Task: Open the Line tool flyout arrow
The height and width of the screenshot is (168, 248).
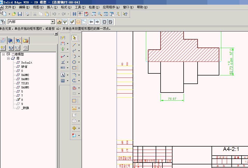Action: (x=79, y=45)
